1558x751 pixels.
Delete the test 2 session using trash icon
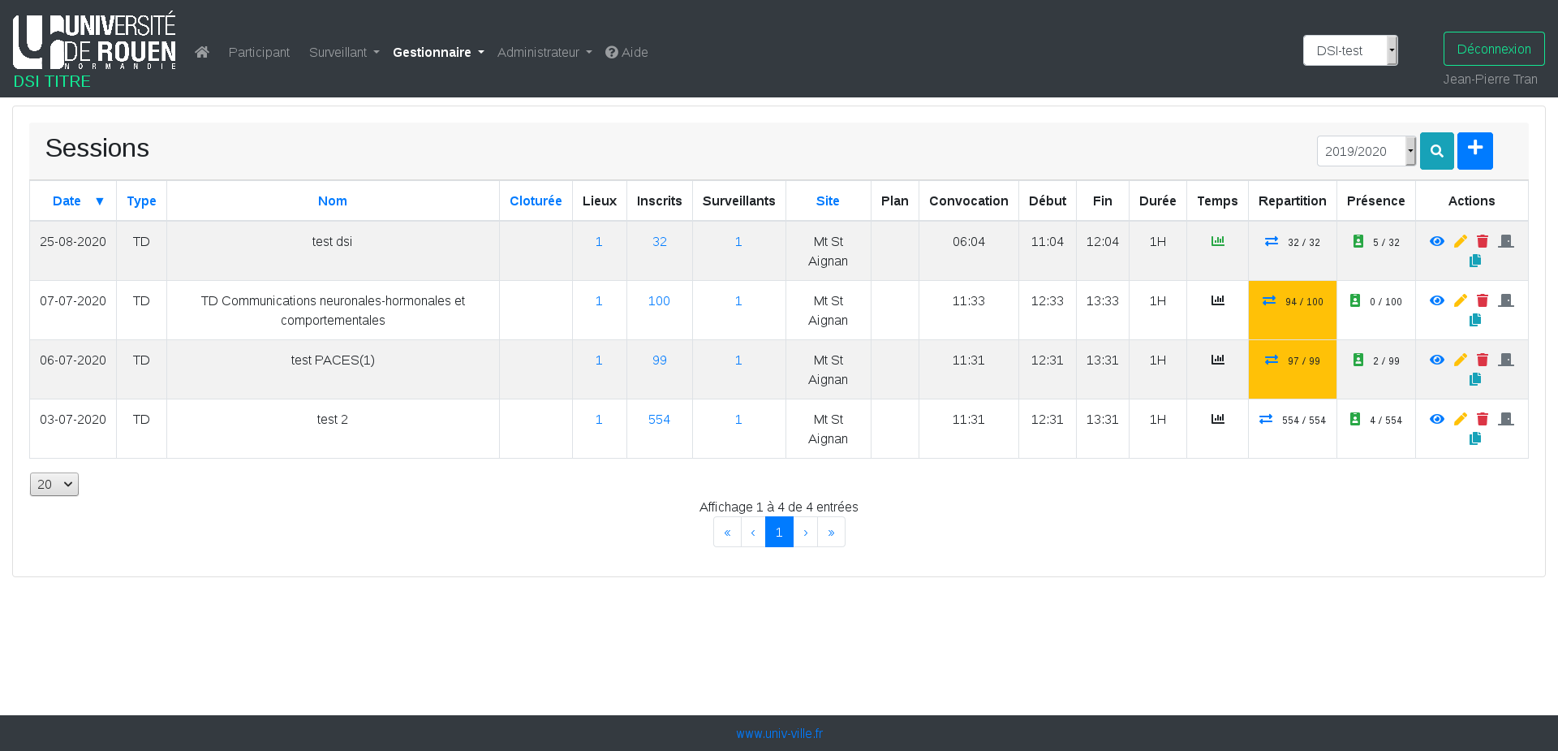(1483, 419)
